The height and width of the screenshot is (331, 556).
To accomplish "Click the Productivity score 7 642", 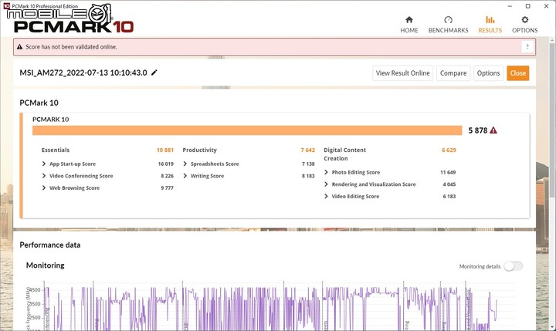I will [x=308, y=150].
